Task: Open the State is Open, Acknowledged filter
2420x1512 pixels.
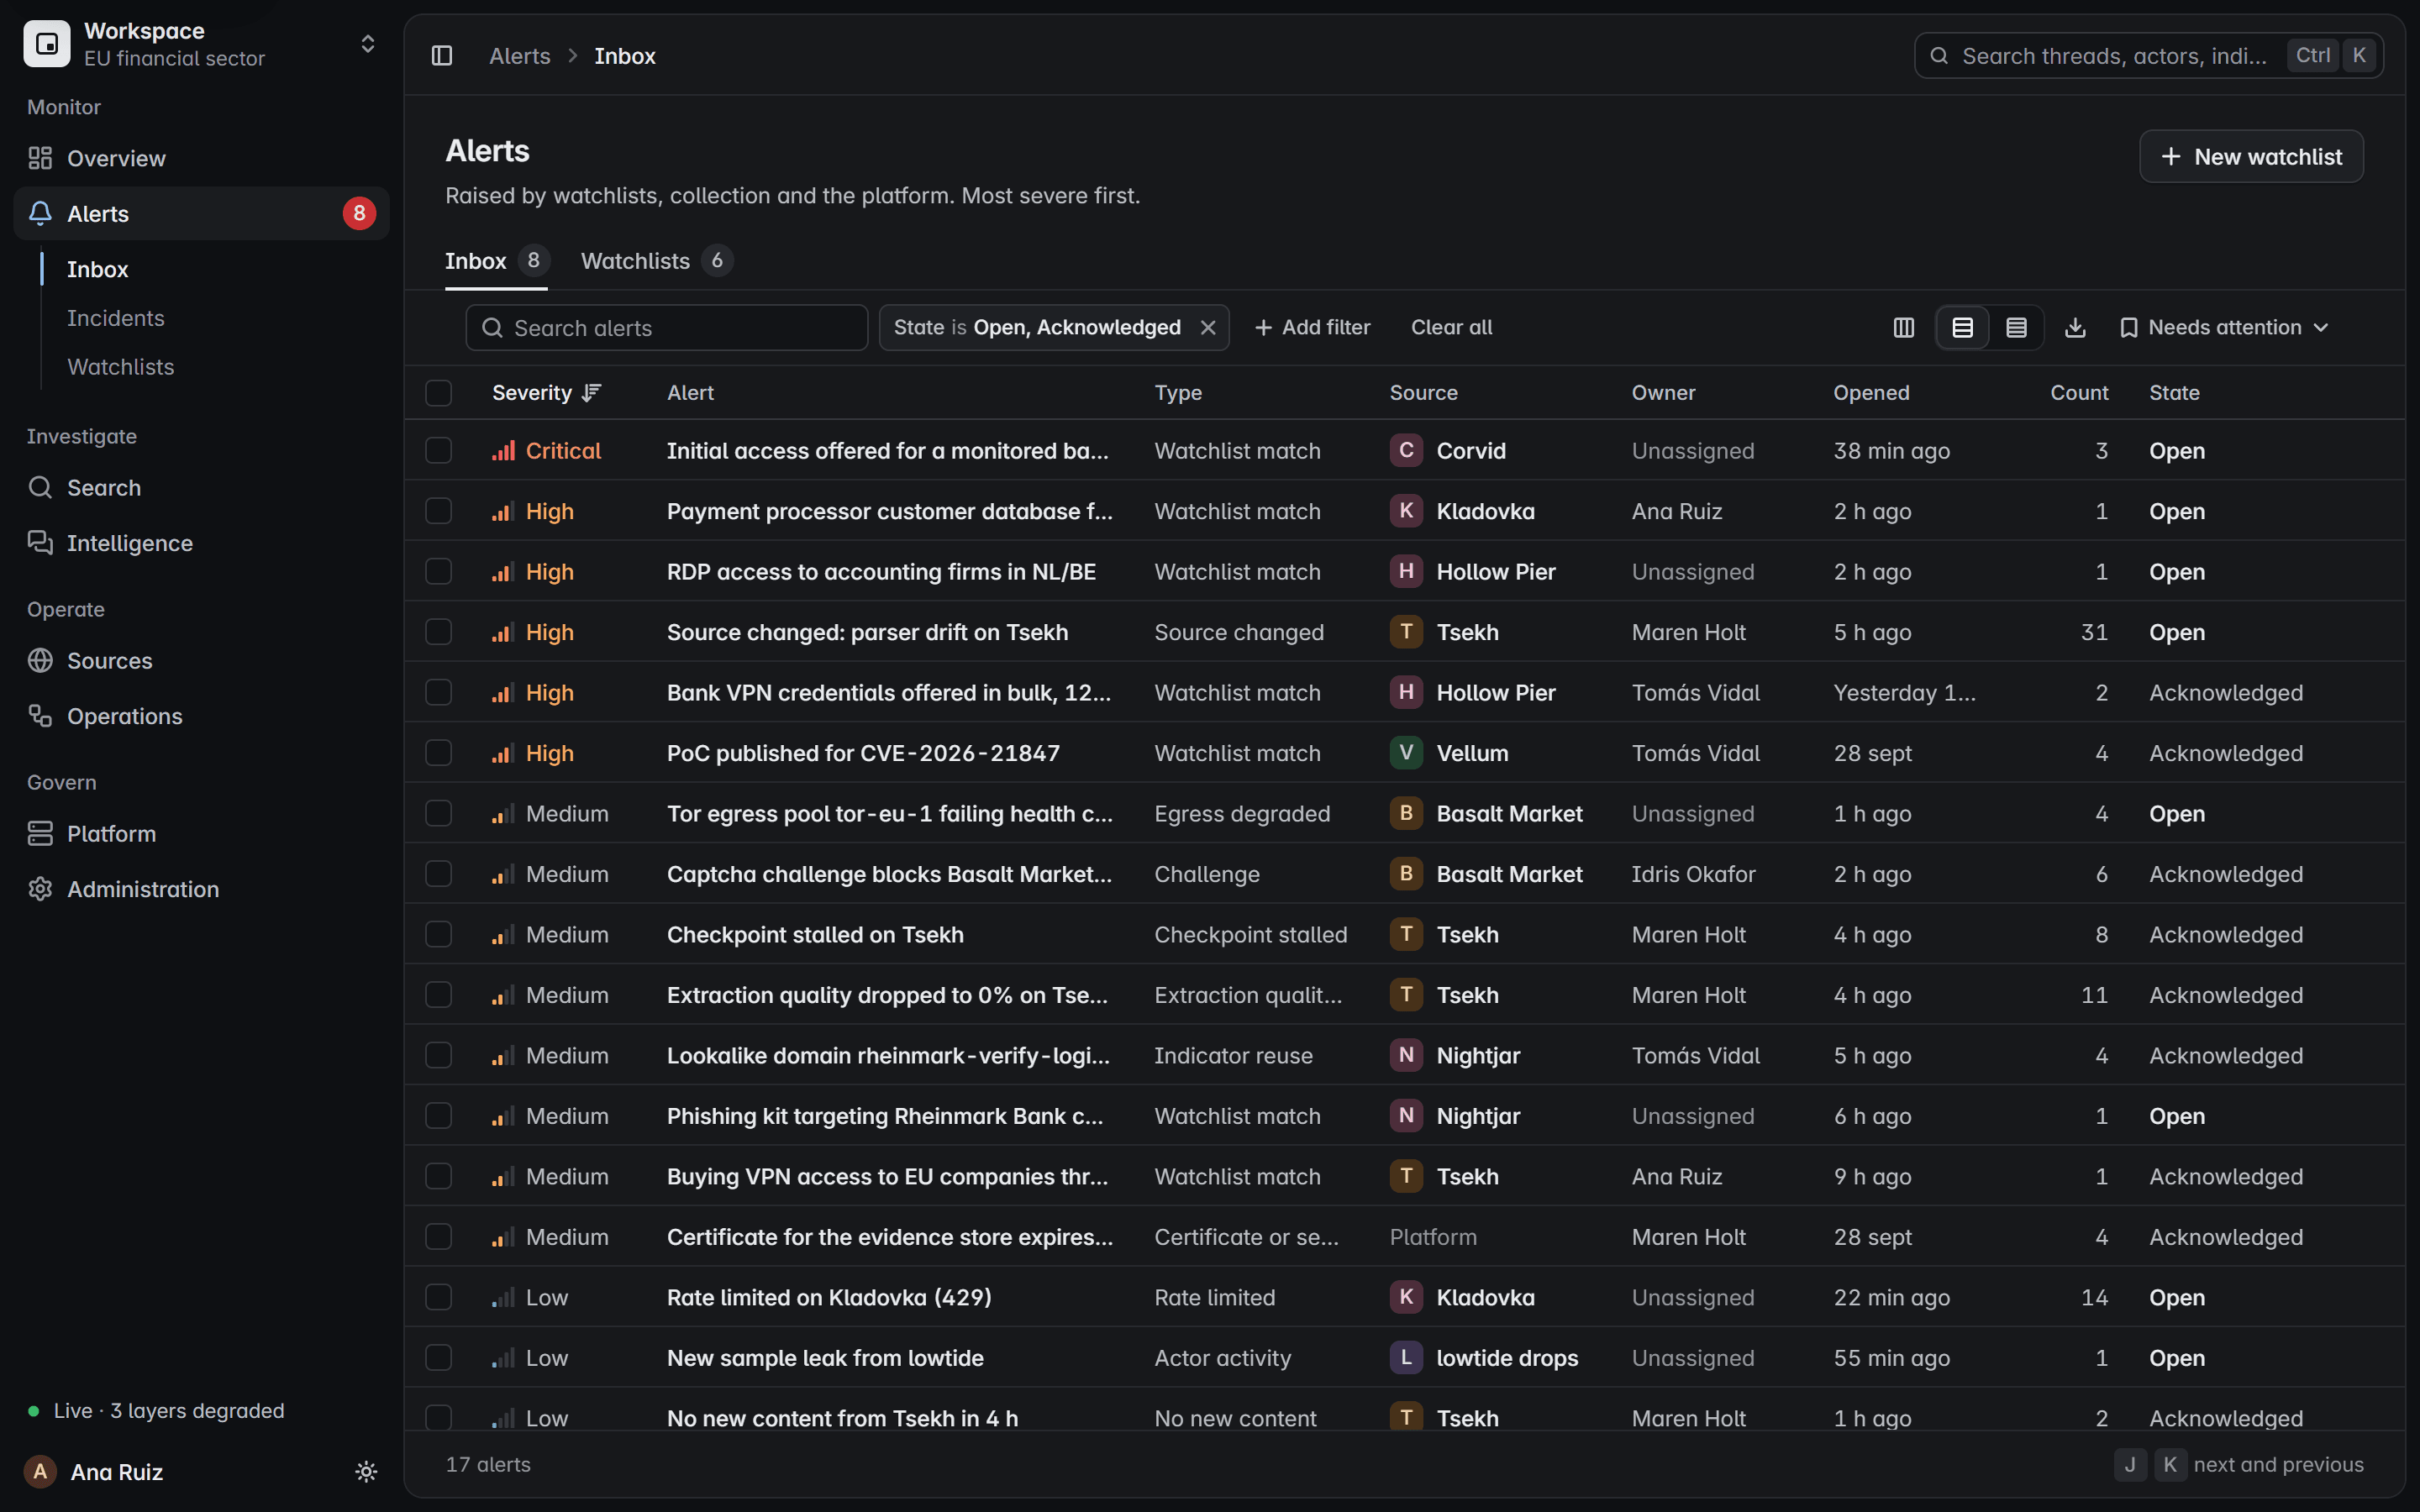Action: click(x=1036, y=327)
